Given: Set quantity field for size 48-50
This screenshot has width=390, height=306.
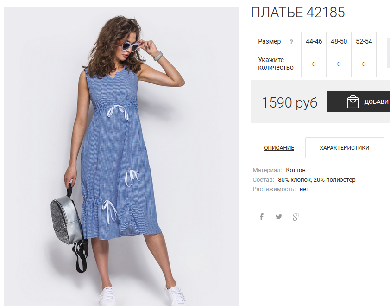Looking at the screenshot, I should click(339, 64).
